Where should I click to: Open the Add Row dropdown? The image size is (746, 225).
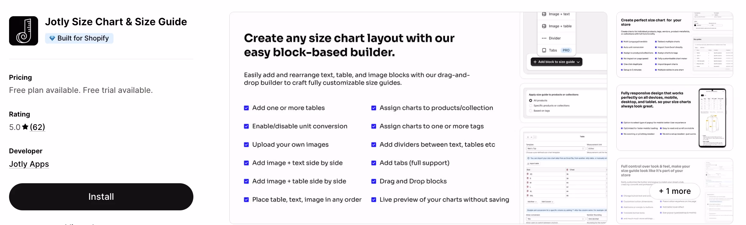pyautogui.click(x=532, y=202)
